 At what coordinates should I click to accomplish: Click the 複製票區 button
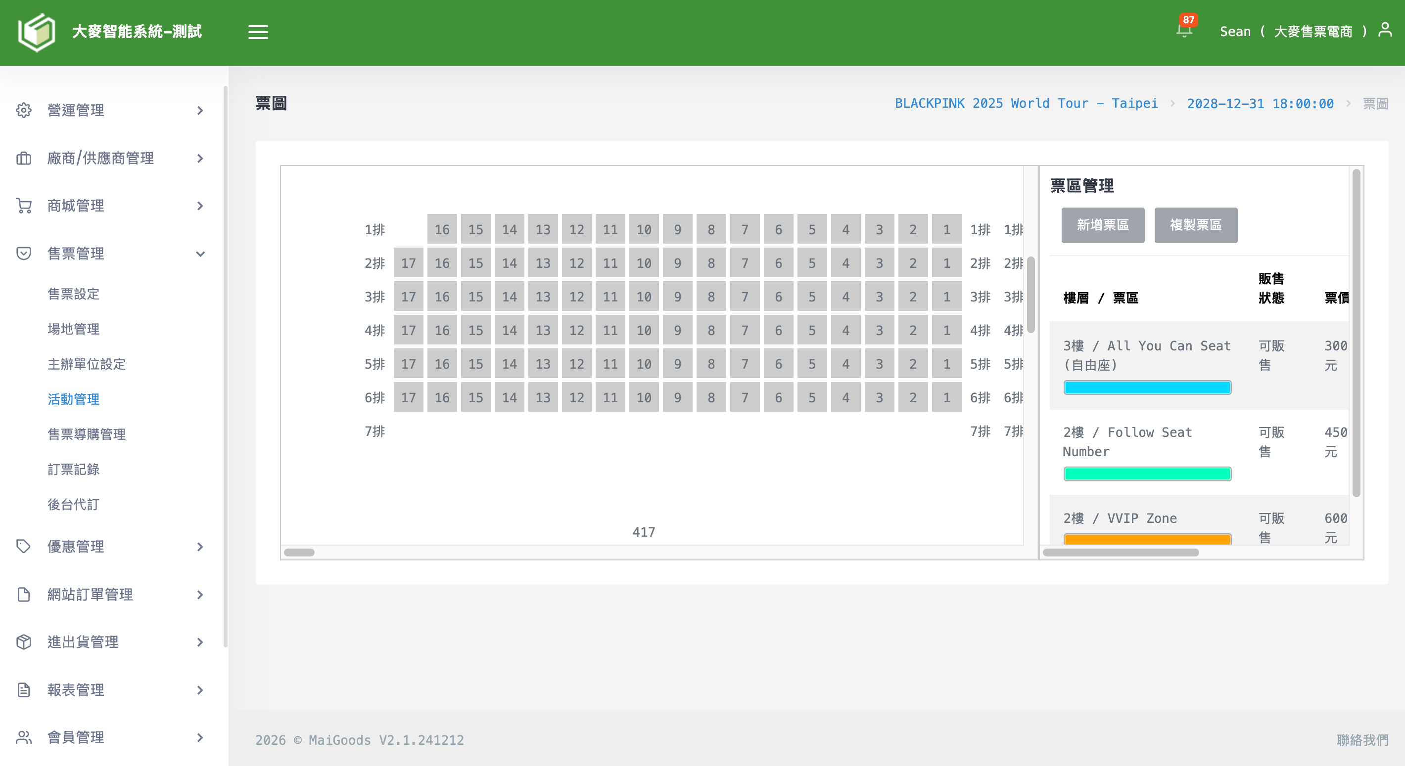pyautogui.click(x=1196, y=225)
